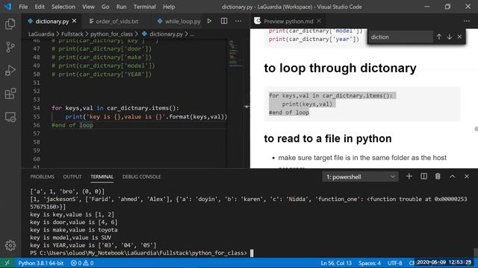Select the Terminal panel tab
Screen dimensions: 478x268
click(102, 176)
